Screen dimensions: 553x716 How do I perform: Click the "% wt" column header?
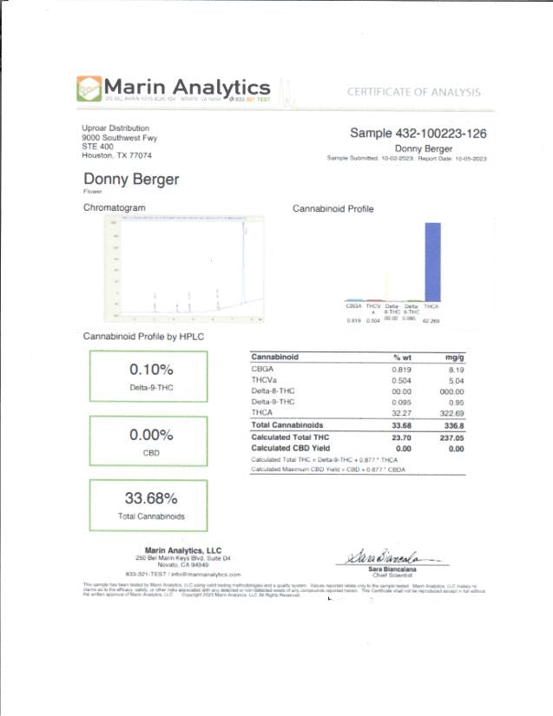[x=402, y=358]
